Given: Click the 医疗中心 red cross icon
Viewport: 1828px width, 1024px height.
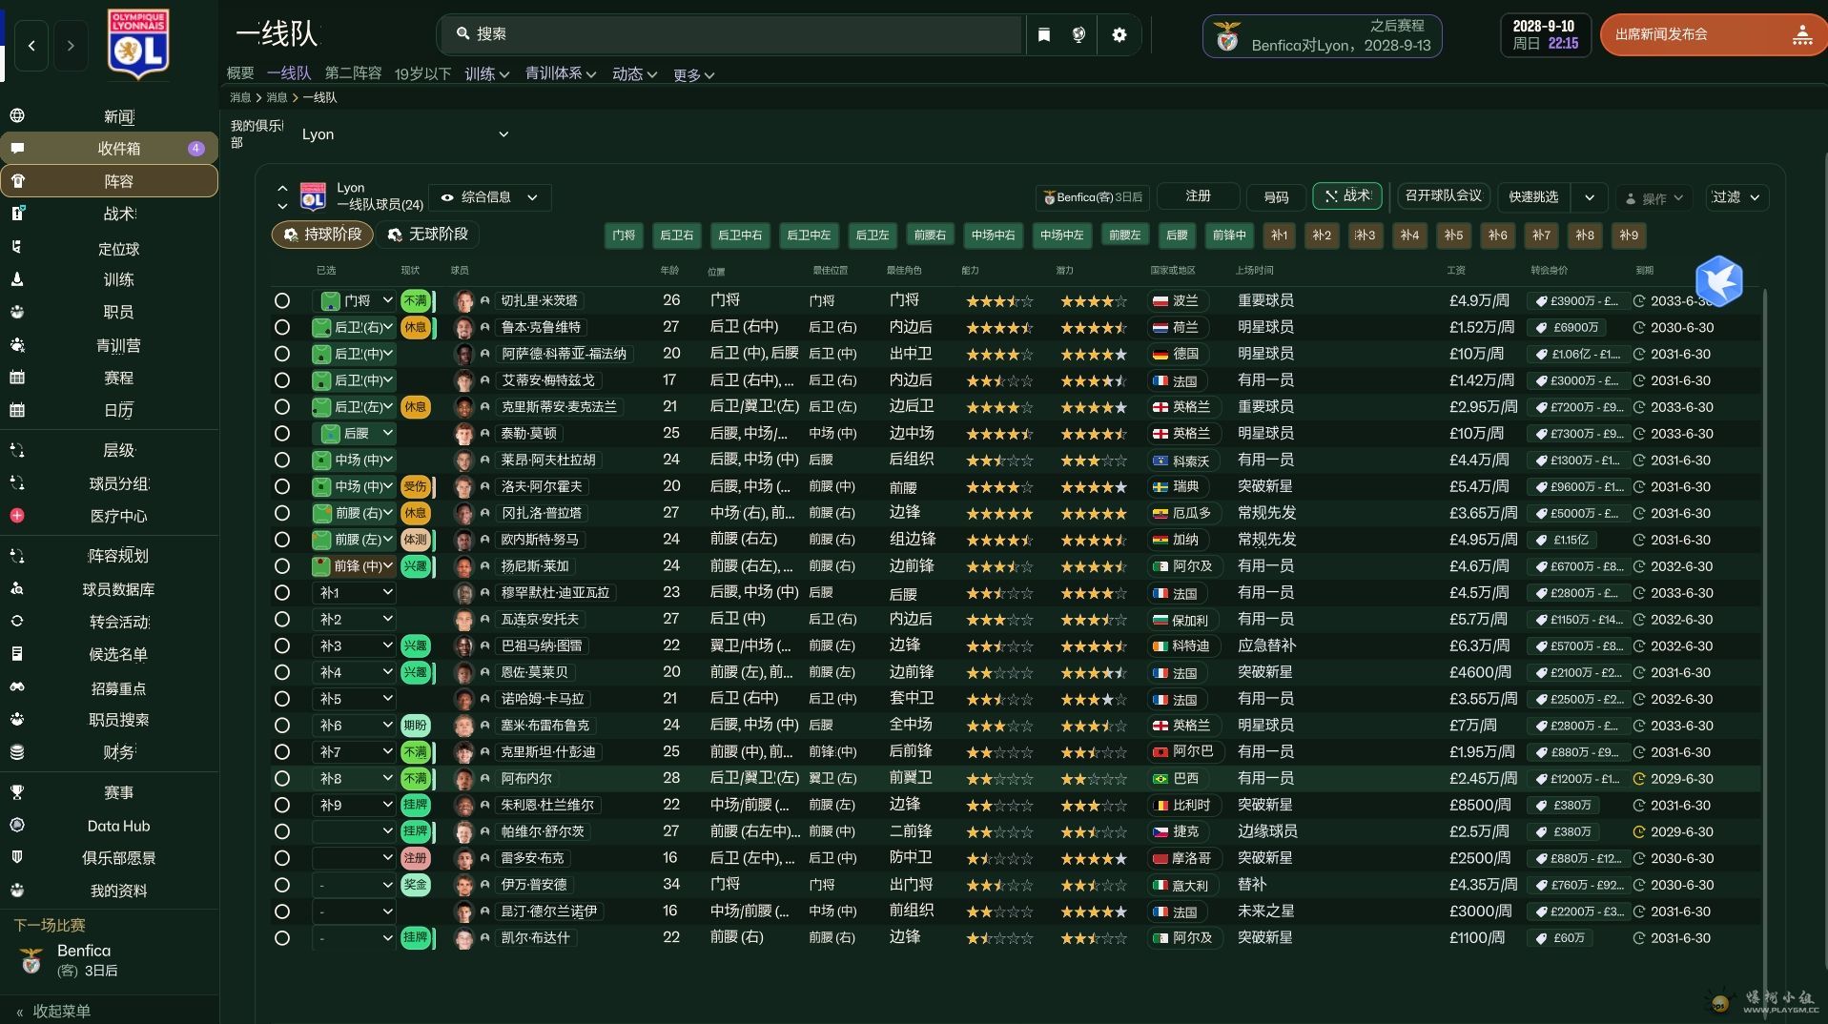Looking at the screenshot, I should coord(17,516).
